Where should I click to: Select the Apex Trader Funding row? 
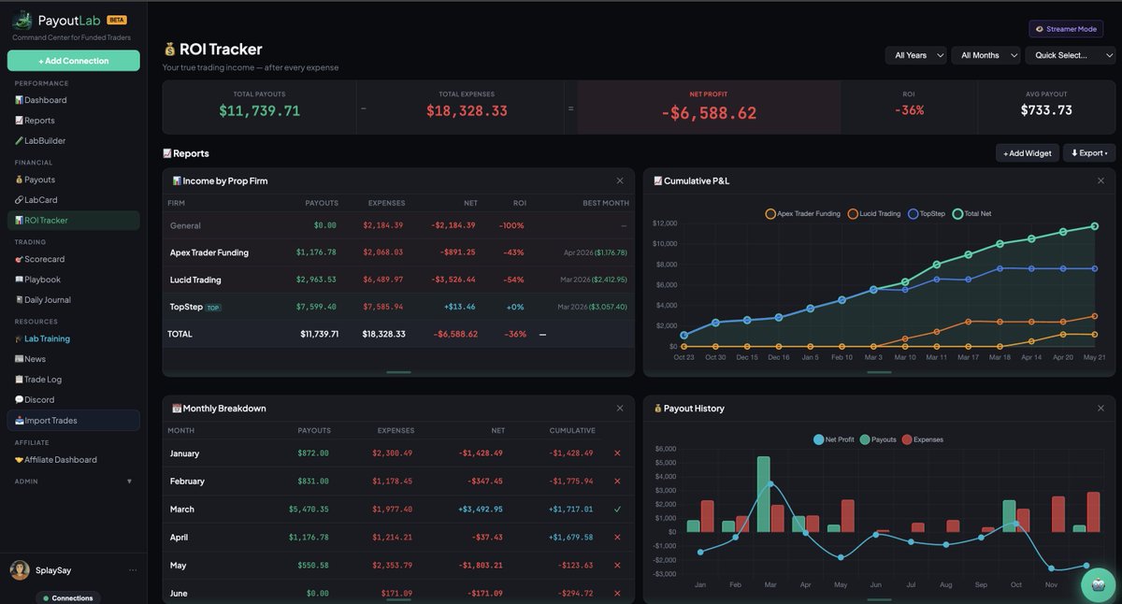pyautogui.click(x=398, y=252)
